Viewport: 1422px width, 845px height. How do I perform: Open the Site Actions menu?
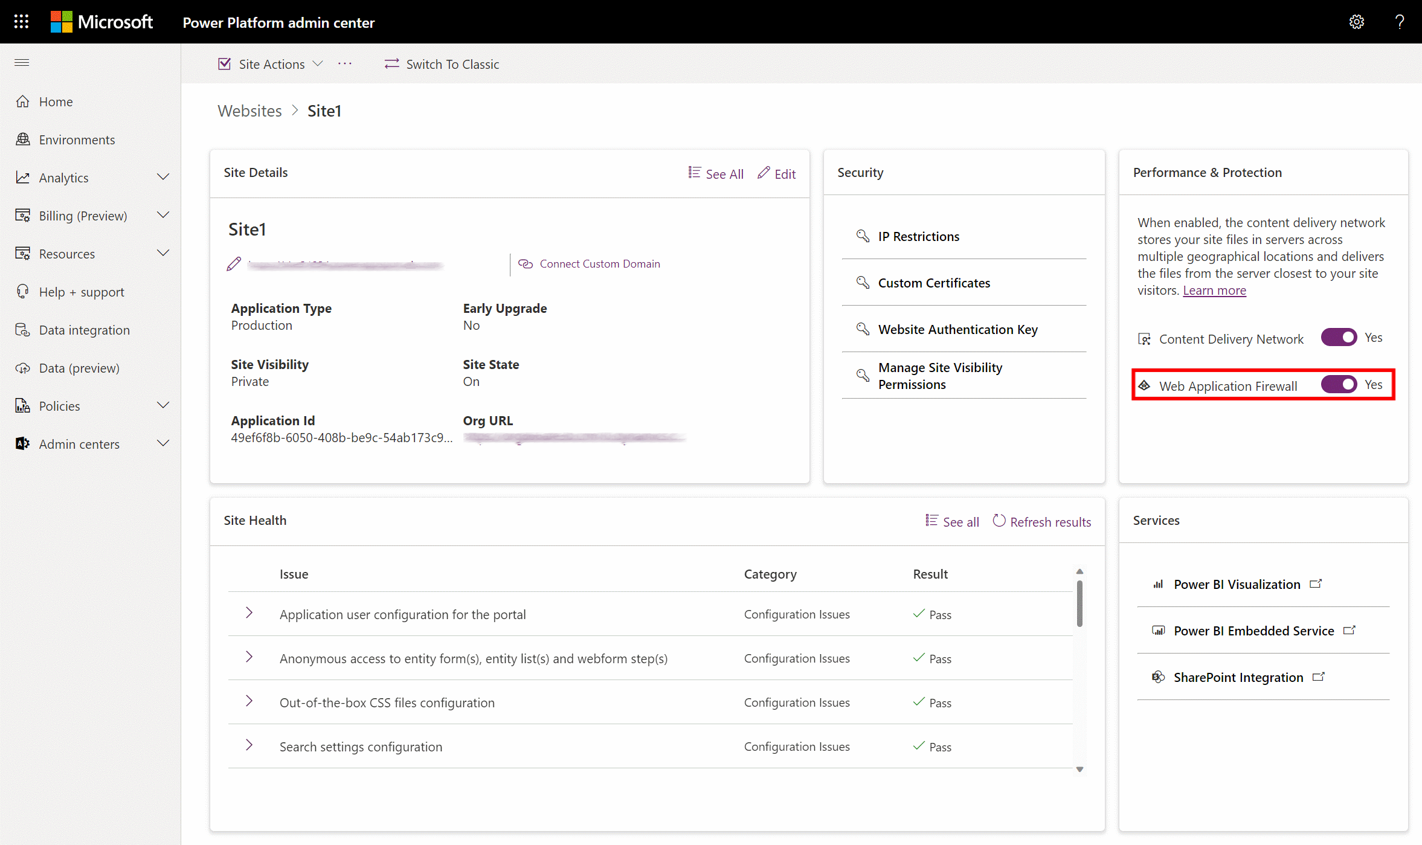[271, 63]
